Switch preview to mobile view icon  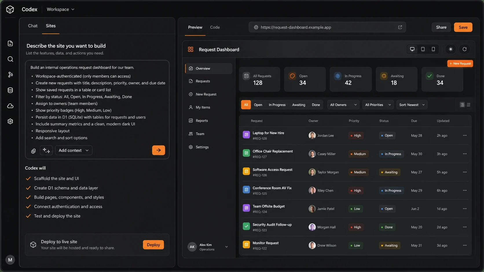[x=433, y=49]
